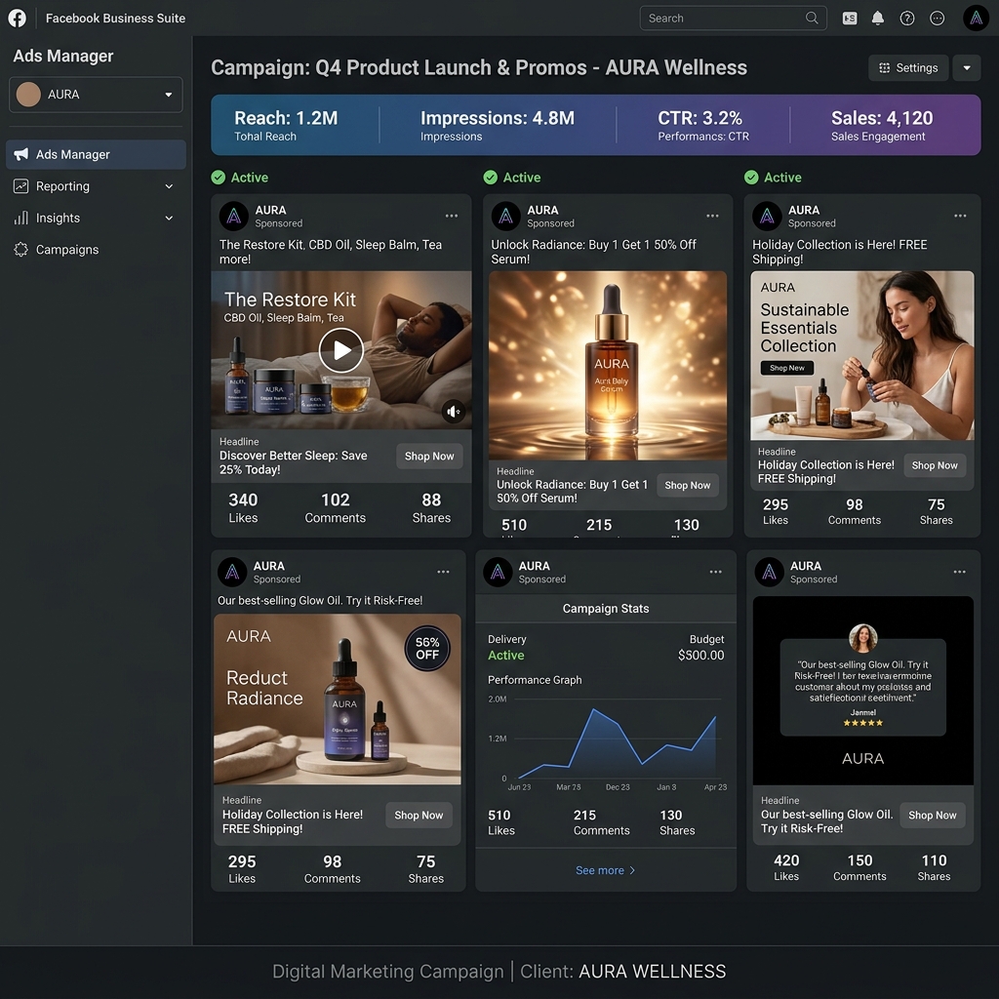The image size is (999, 999).
Task: Click the green Active check above the Sustainable Essentials ad
Action: [x=752, y=178]
